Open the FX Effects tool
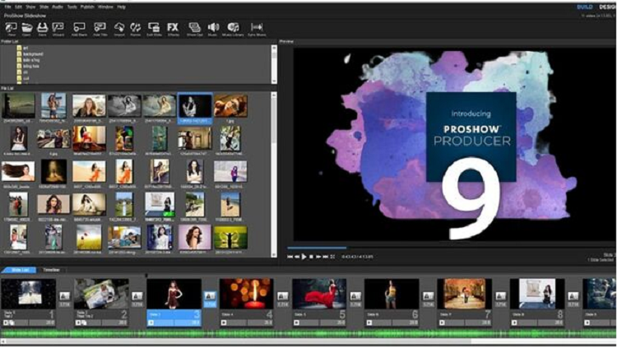Viewport: 617px width, 348px height. point(173,29)
